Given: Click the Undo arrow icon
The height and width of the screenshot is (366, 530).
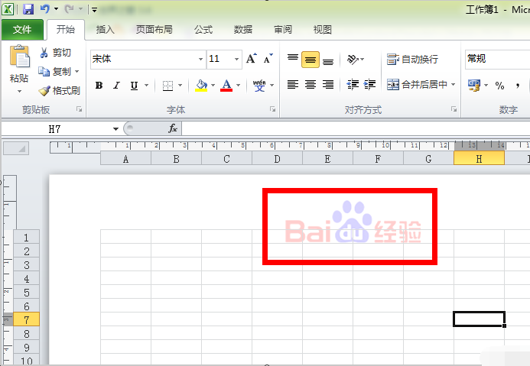Looking at the screenshot, I should click(44, 8).
